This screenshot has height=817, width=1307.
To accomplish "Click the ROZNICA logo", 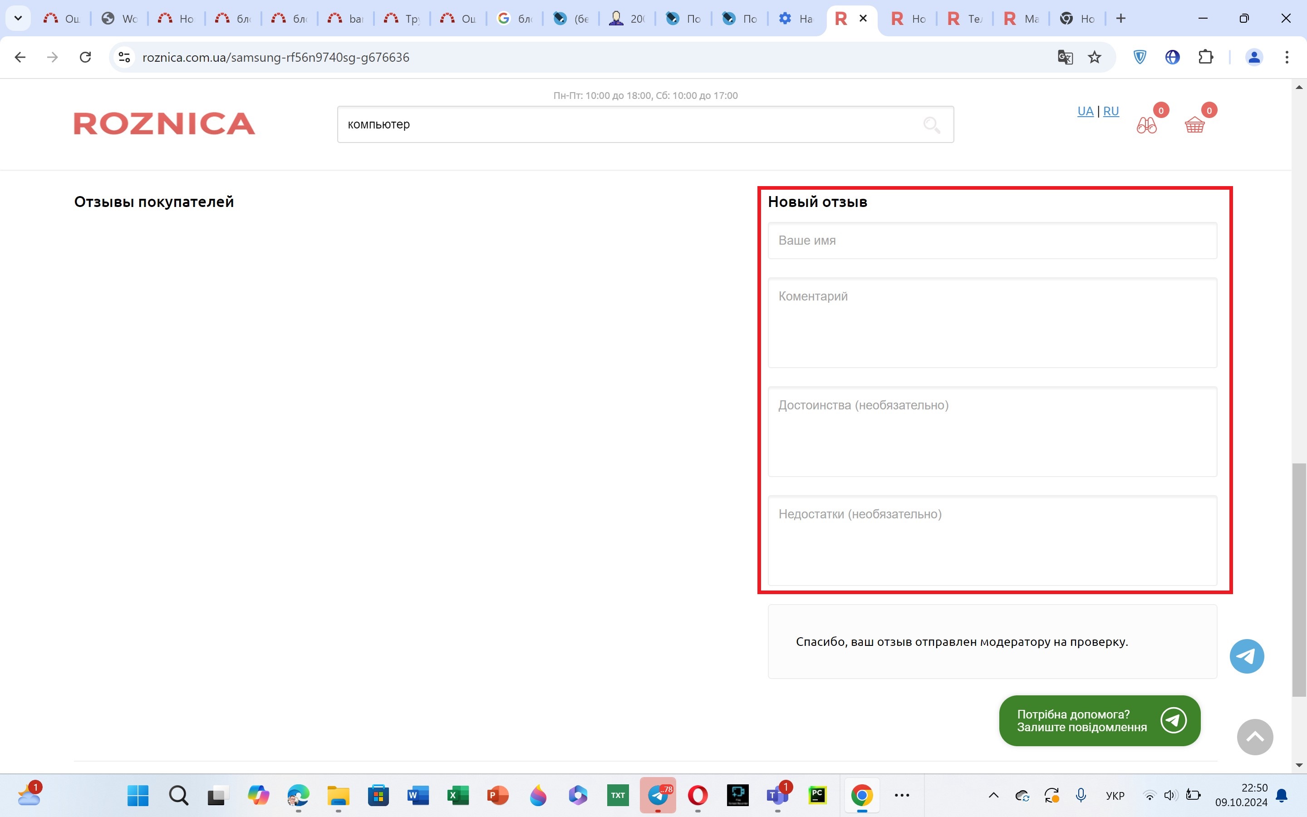I will point(164,124).
